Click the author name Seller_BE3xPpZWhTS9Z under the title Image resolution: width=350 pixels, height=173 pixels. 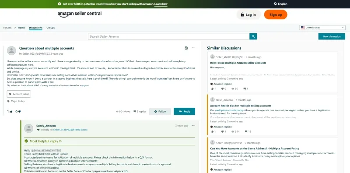[36, 54]
